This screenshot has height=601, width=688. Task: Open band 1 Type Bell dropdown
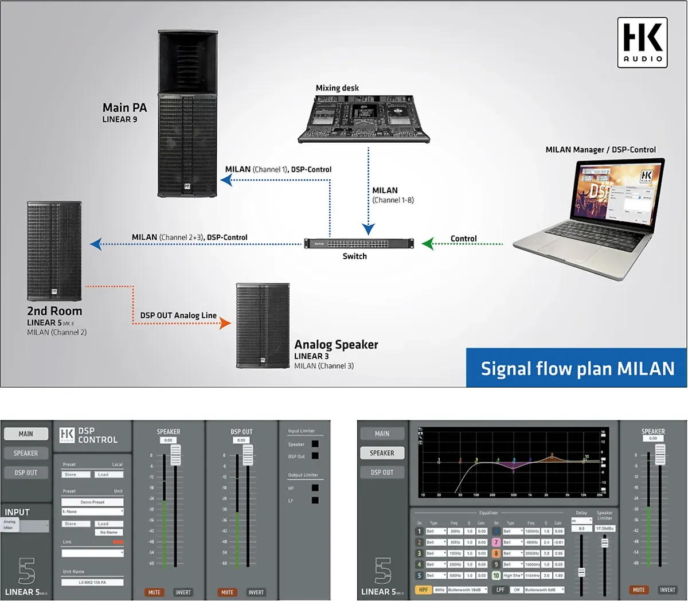coord(436,532)
